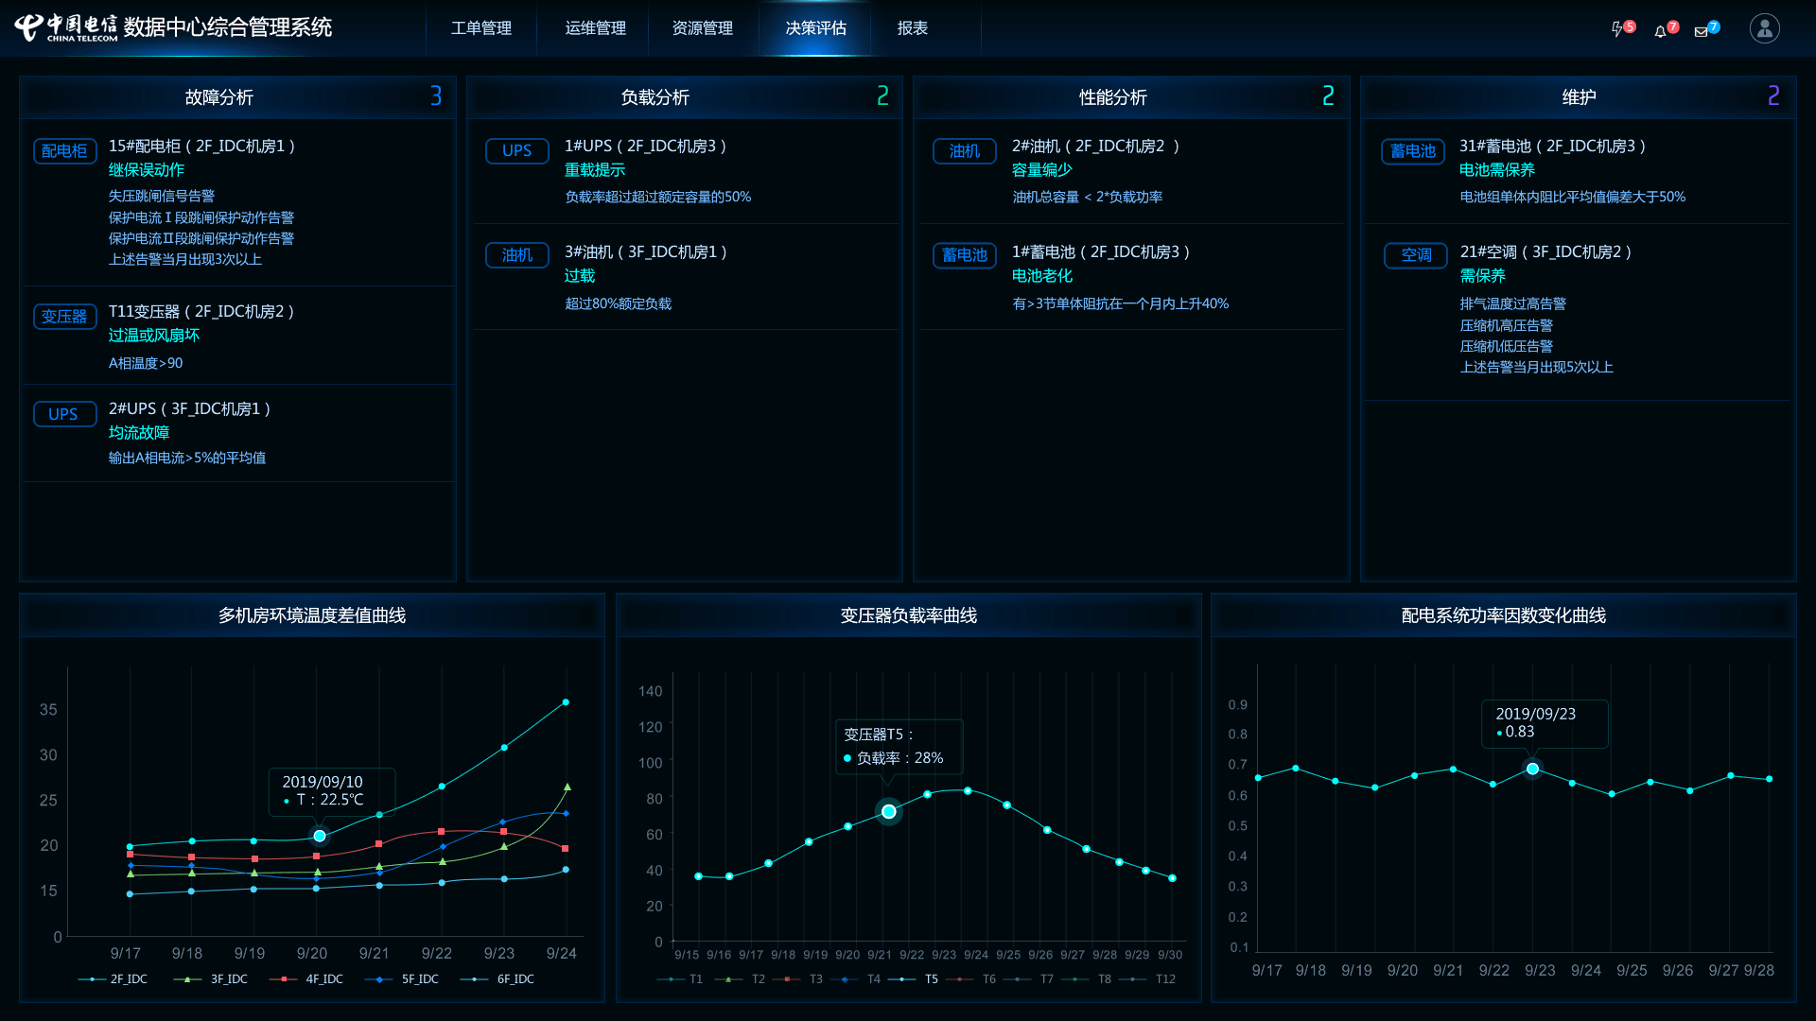Viewport: 1816px width, 1021px height.
Task: Click the highlighted 9/23 power factor data point
Action: tap(1532, 770)
